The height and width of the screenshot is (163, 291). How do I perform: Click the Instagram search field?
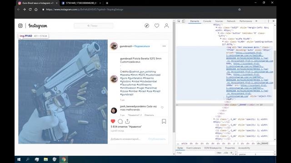click(x=94, y=26)
